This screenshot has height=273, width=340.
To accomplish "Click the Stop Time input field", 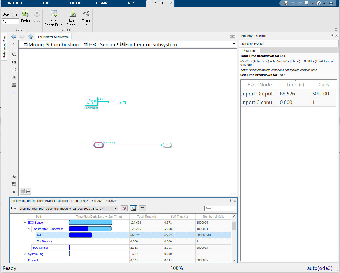I will click(x=10, y=21).
